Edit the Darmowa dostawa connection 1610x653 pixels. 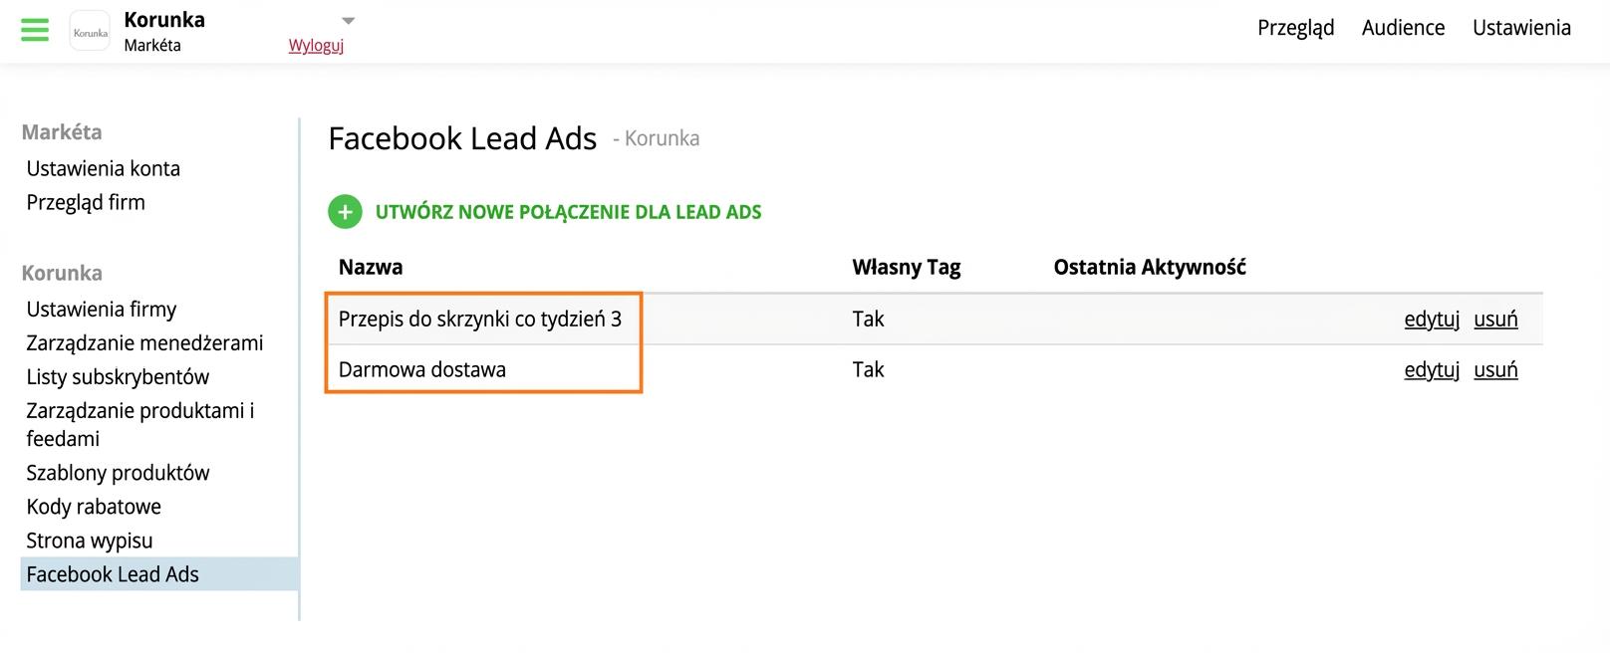click(1432, 370)
